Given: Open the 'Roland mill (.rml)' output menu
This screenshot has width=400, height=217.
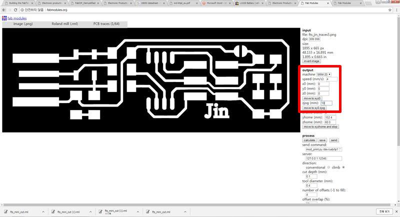Looking at the screenshot, I should pyautogui.click(x=65, y=23).
